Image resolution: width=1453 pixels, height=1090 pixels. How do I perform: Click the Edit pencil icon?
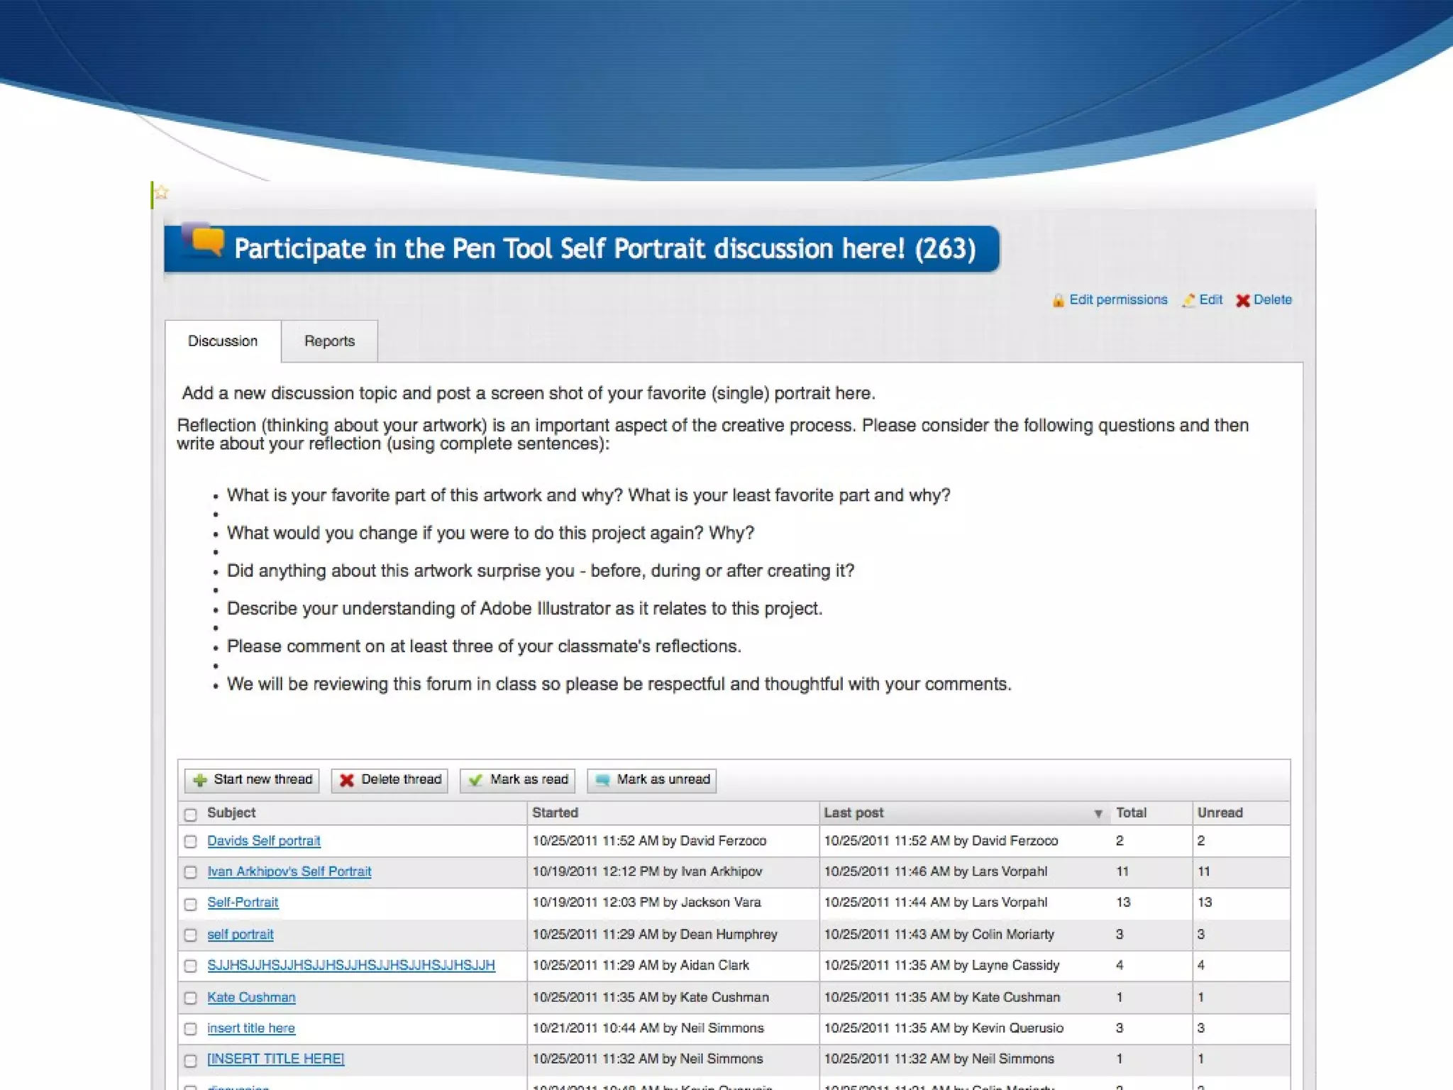(1188, 300)
